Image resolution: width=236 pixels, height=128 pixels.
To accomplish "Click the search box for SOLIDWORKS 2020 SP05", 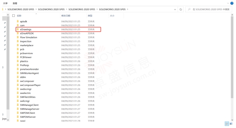I will tap(209, 9).
